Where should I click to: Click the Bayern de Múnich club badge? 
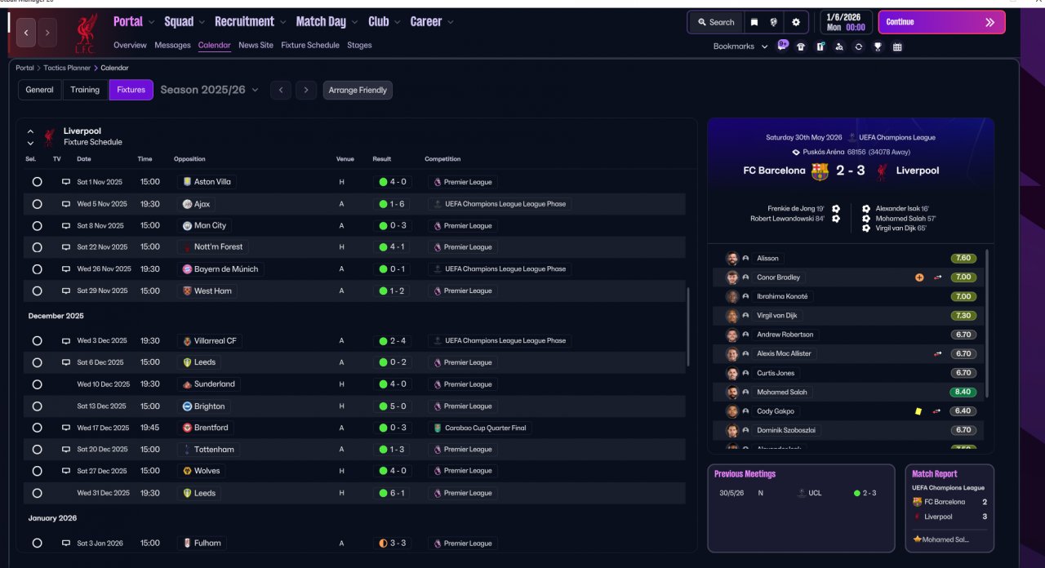click(187, 268)
